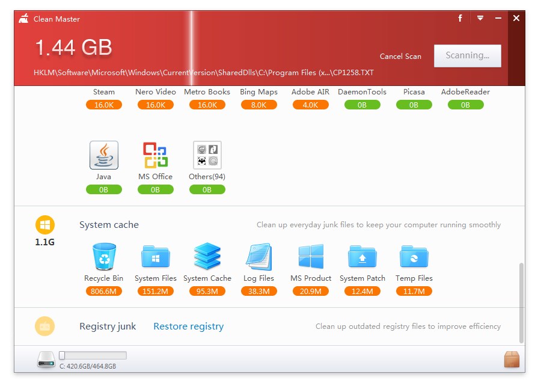538x383 pixels.
Task: Click the Recycle Bin 806.6M badge
Action: [x=104, y=291]
